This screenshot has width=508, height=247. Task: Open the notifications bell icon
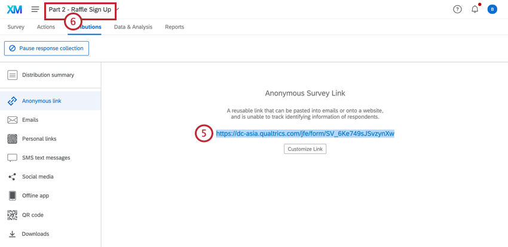(475, 10)
